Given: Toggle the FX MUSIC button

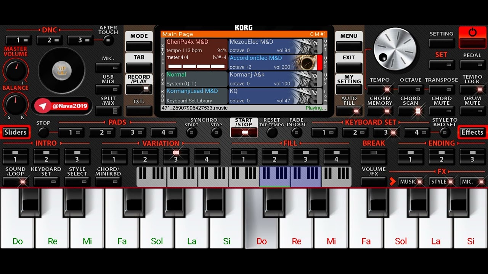Looking at the screenshot, I should pyautogui.click(x=411, y=182).
